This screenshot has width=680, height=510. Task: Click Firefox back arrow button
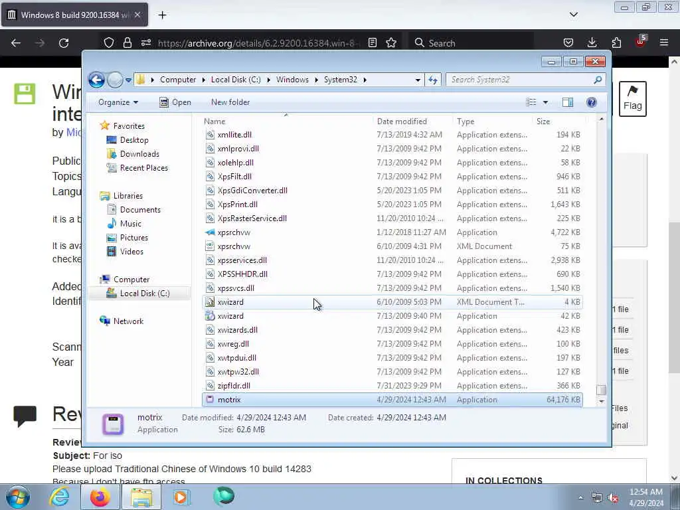(x=16, y=43)
